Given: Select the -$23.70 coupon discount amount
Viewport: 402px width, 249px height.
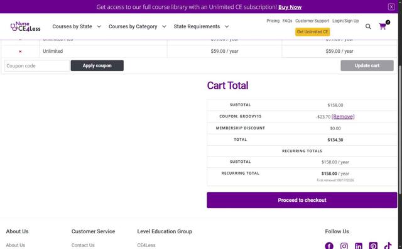Looking at the screenshot, I should coord(323,117).
